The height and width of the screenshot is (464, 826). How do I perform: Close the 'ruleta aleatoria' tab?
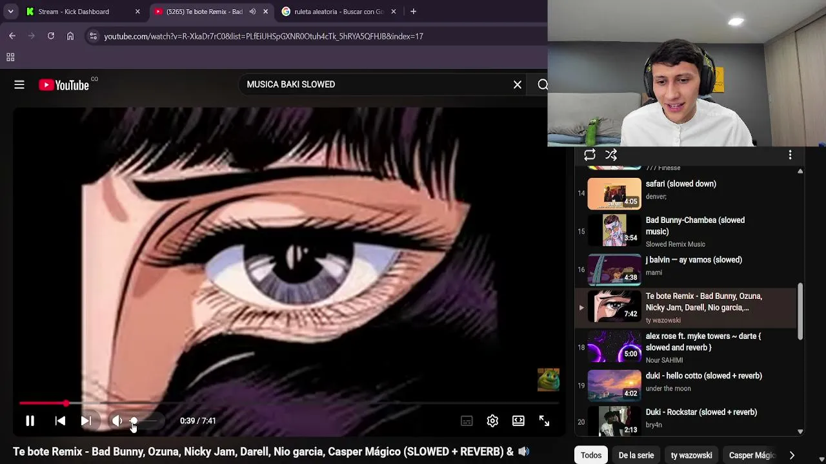pyautogui.click(x=393, y=12)
